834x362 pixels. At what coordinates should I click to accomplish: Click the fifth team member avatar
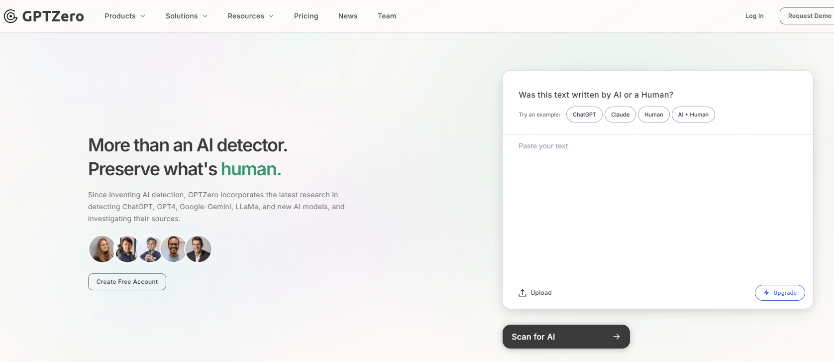click(x=199, y=249)
